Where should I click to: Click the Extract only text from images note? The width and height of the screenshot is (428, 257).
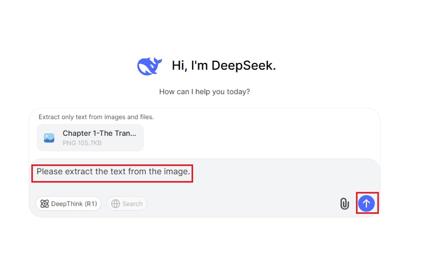[x=96, y=117]
